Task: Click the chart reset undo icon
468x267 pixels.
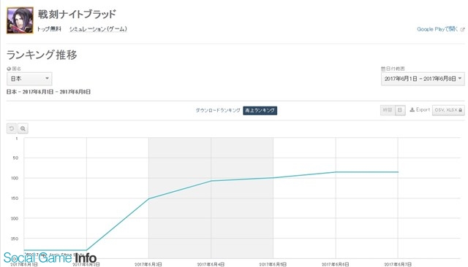Action: 12,128
